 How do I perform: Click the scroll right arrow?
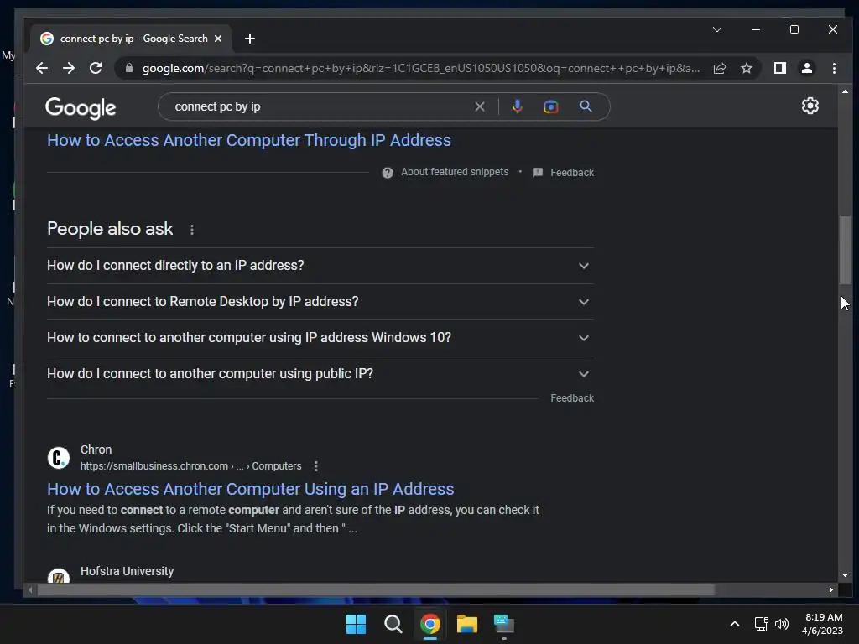[x=831, y=589]
